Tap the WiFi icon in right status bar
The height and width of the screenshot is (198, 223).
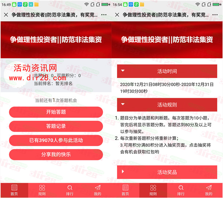point(197,4)
